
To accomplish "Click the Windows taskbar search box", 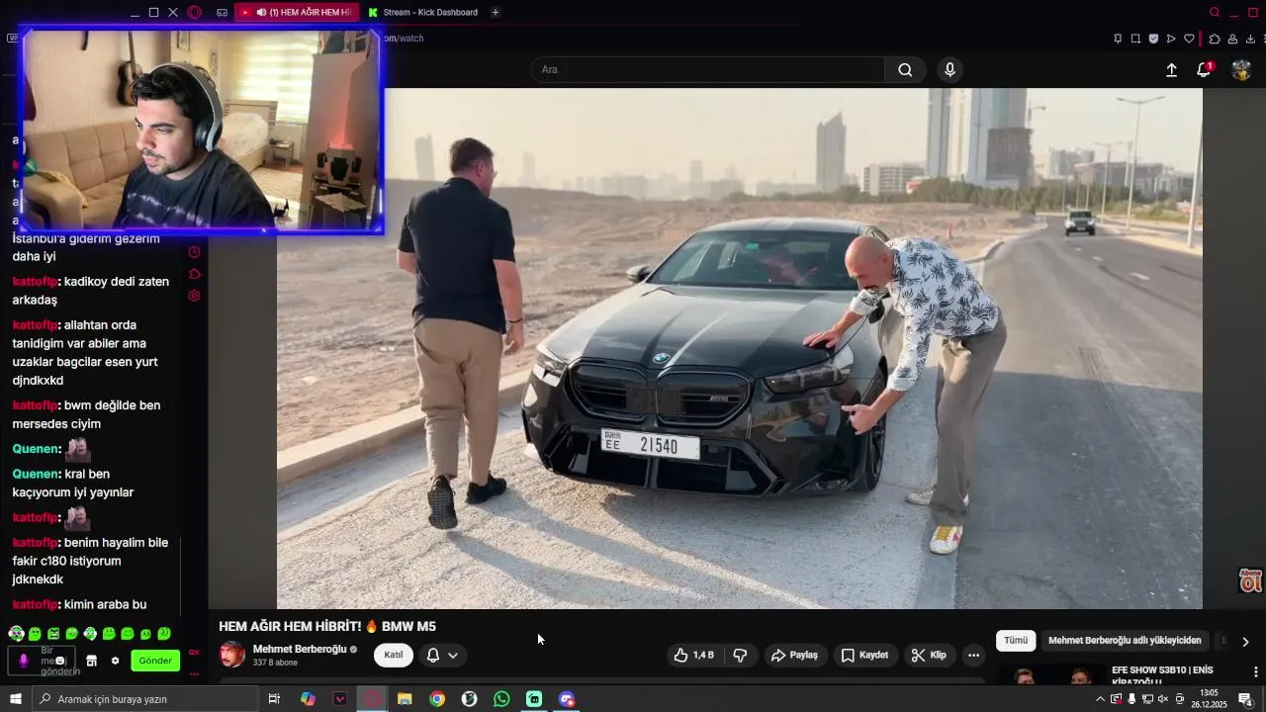I will click(144, 699).
